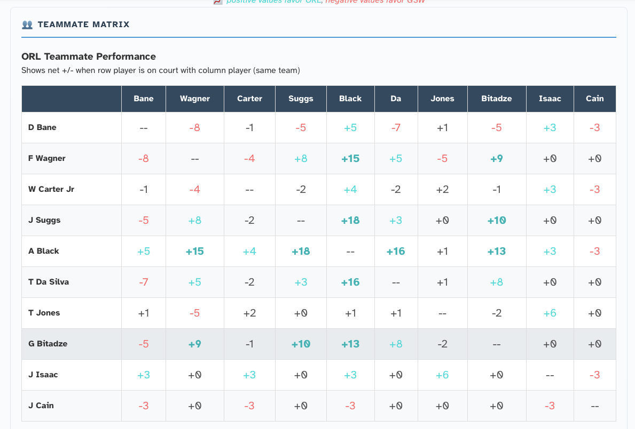Click the Isaac column header
The width and height of the screenshot is (635, 429).
[x=550, y=99]
